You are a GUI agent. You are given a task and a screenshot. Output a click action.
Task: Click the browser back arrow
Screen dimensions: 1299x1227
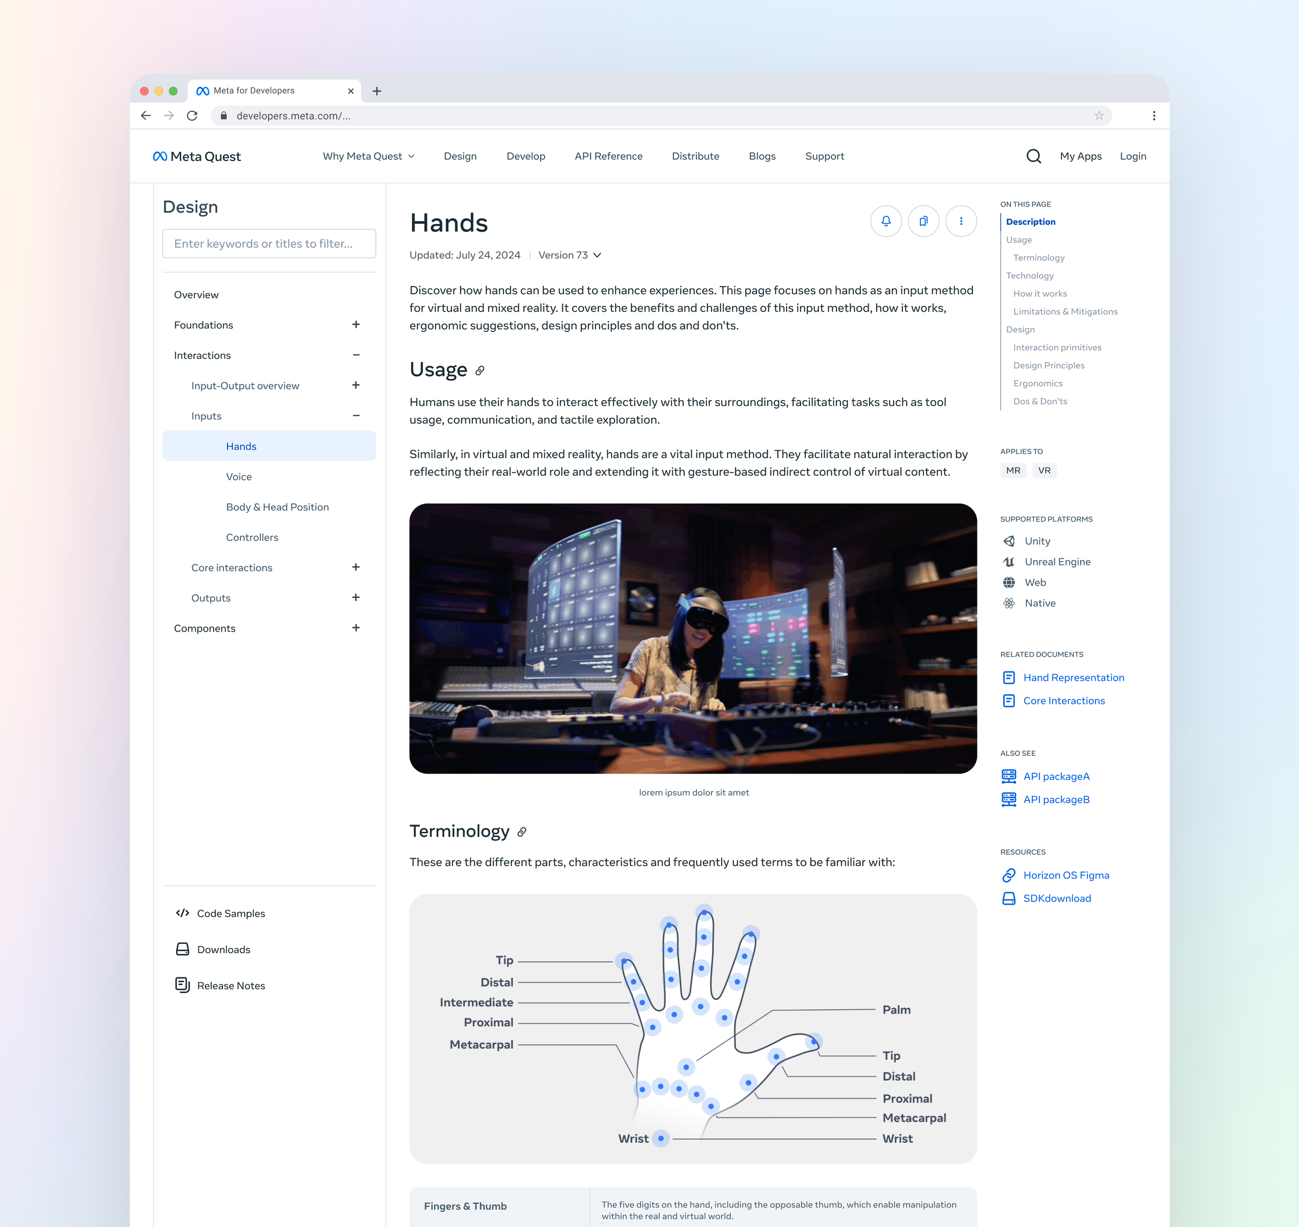click(x=146, y=116)
